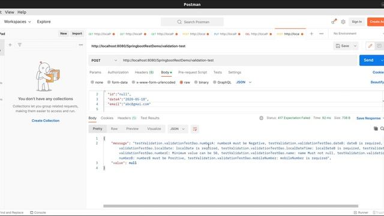384x216 pixels.
Task: Select x-www-form-urlencoded body type
Action: tap(154, 82)
